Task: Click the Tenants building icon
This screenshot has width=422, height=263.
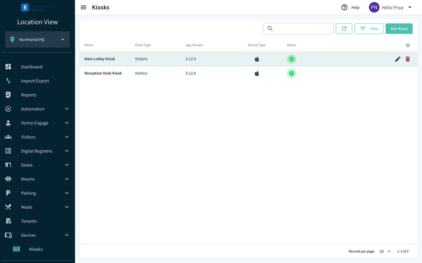Action: 8,221
